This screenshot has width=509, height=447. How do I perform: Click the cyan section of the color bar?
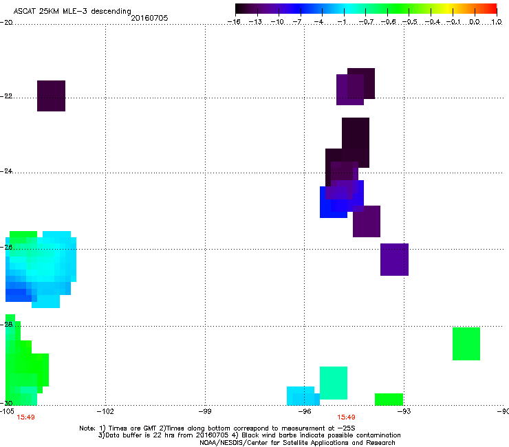pos(347,9)
